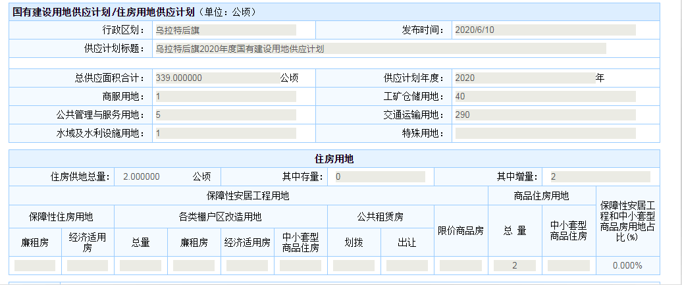The width and height of the screenshot is (682, 285).
Task: Select the 水域及水利设施用地 input field
Action: [224, 134]
